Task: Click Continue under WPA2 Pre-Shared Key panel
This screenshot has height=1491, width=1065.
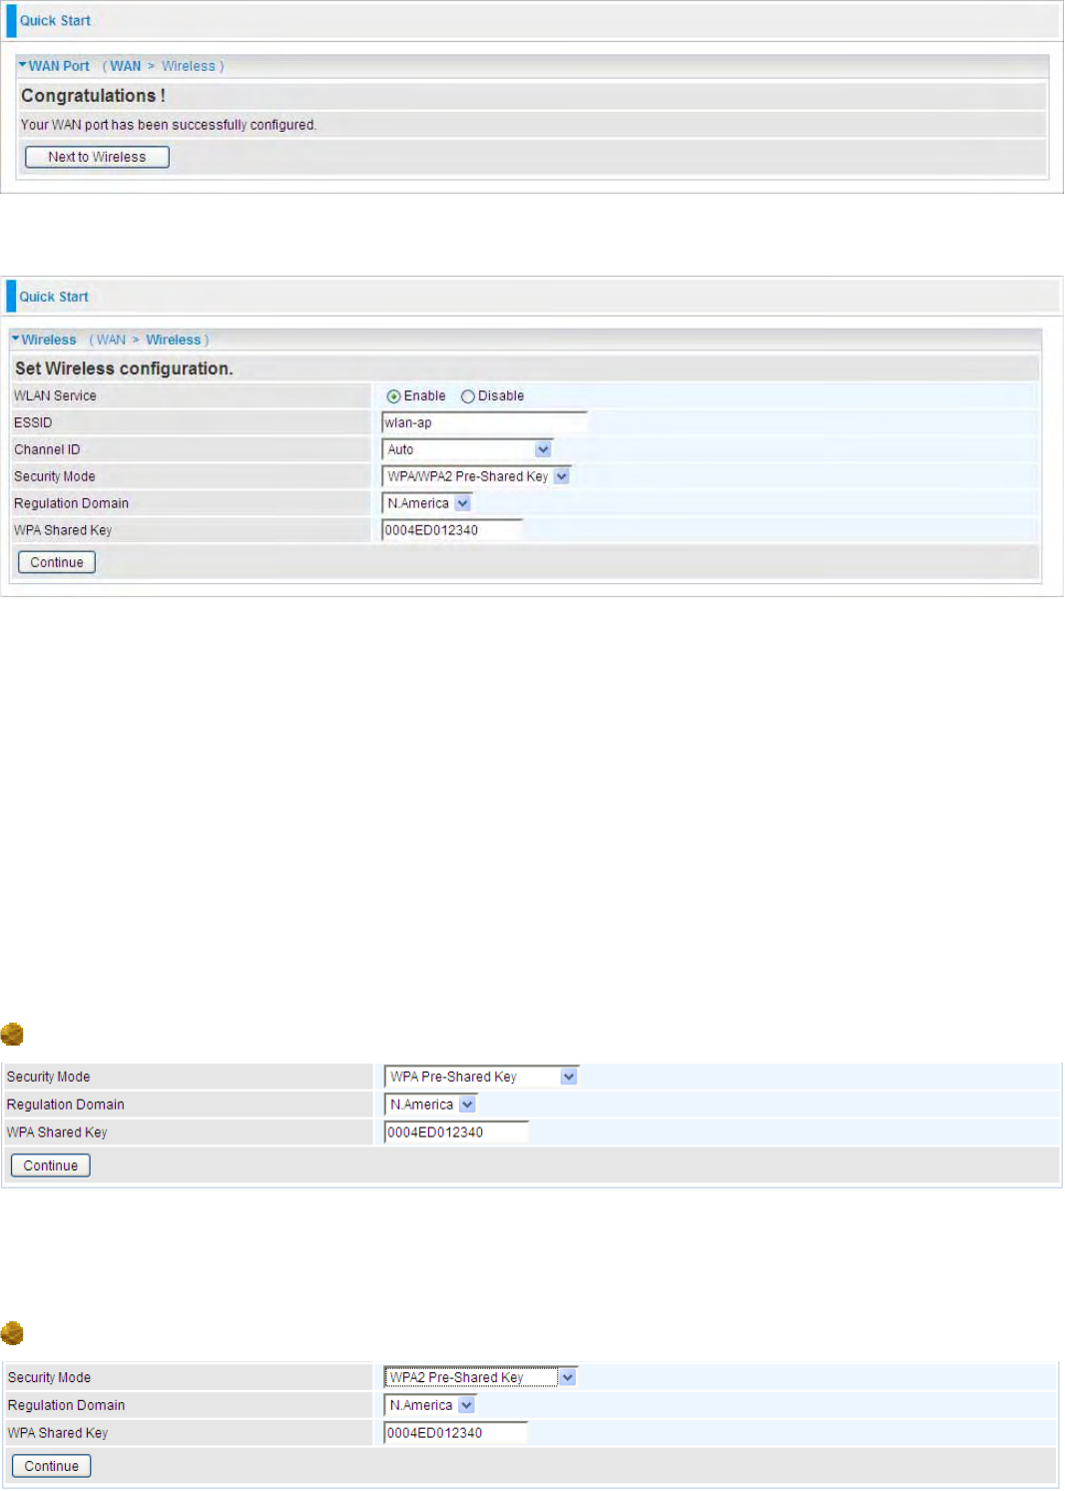Action: point(52,1466)
